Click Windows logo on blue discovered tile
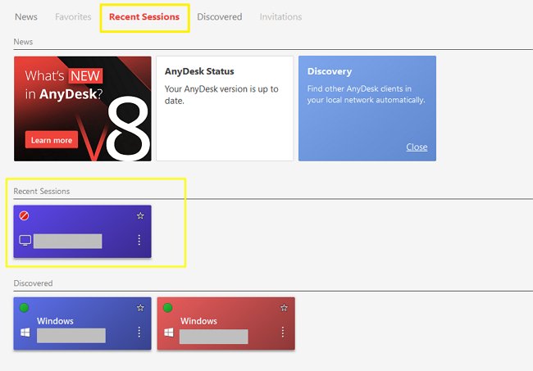Image resolution: width=533 pixels, height=371 pixels. tap(25, 333)
